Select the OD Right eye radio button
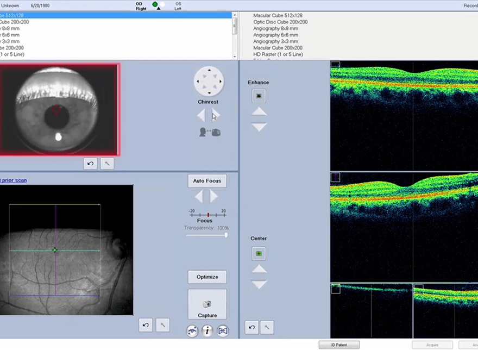Screen dimensions: 478x350 (155, 4)
